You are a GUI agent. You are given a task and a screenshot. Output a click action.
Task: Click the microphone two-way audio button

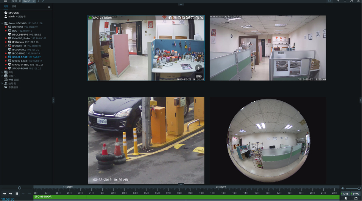(x=198, y=68)
